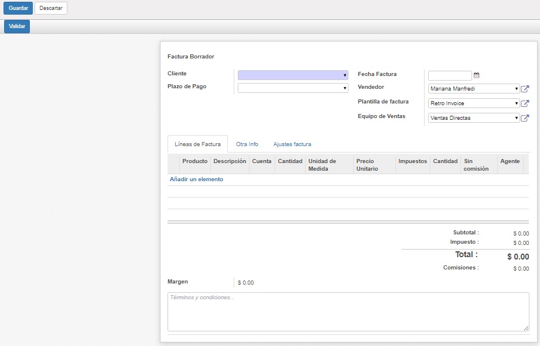Switch to the Otra Info tab
The width and height of the screenshot is (540, 346).
(247, 144)
